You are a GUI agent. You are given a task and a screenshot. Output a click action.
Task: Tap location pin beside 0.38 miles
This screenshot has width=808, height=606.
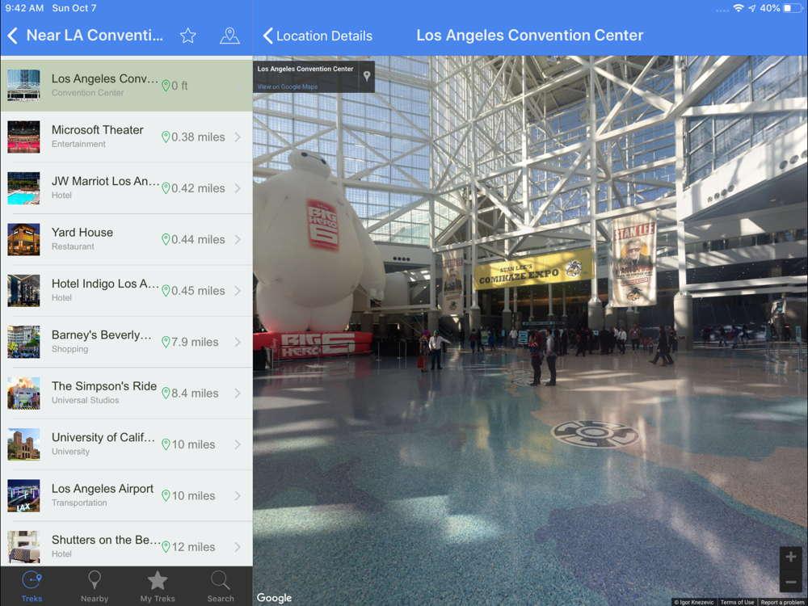tap(166, 137)
